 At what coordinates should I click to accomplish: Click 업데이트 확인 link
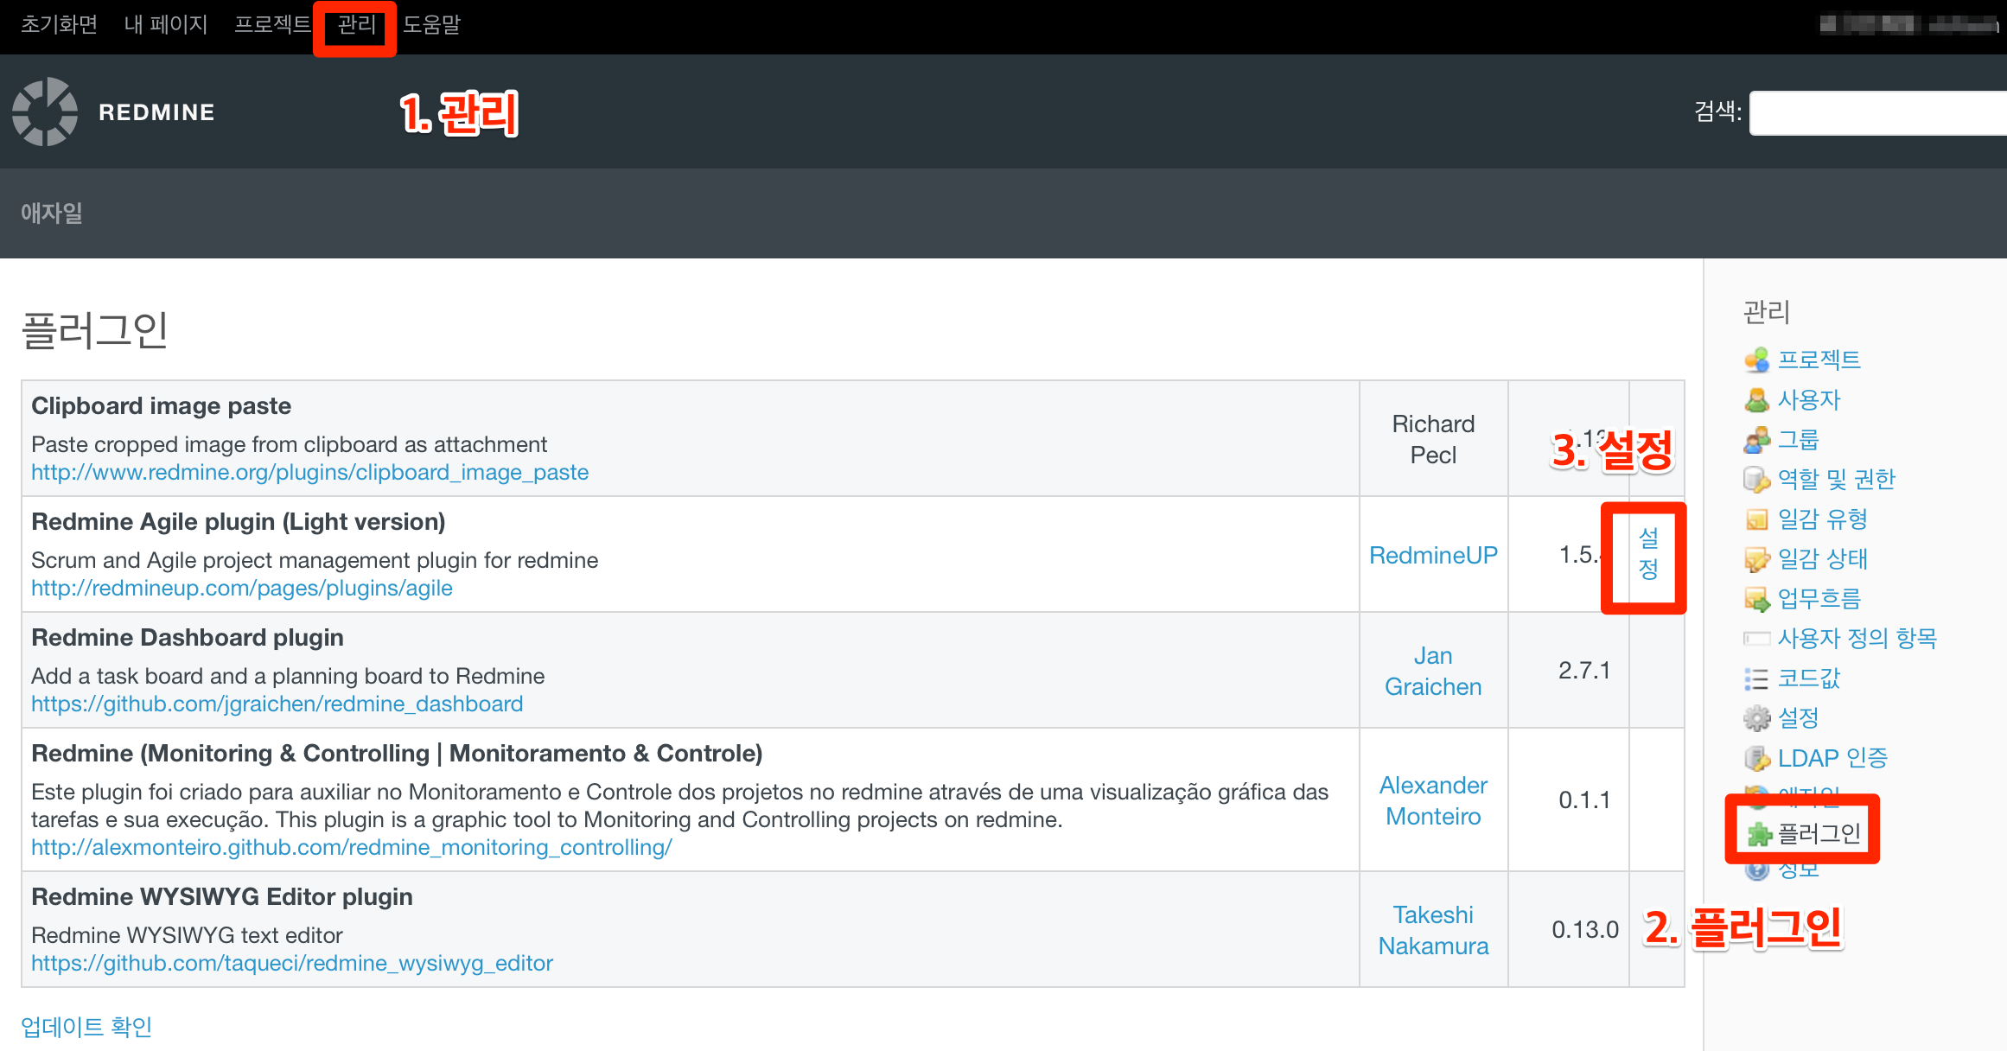click(x=86, y=1026)
